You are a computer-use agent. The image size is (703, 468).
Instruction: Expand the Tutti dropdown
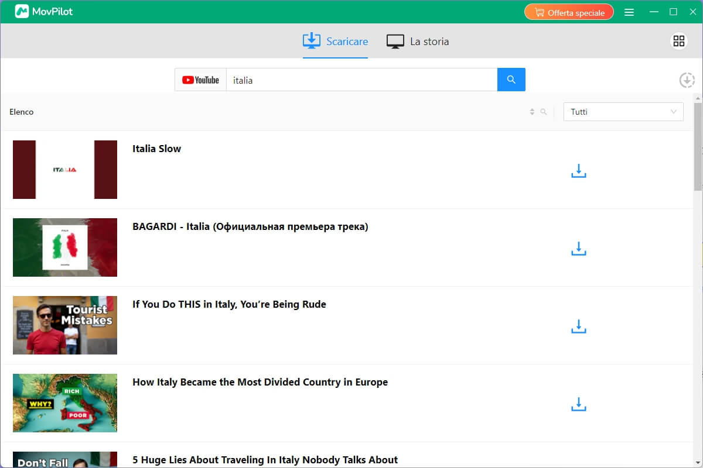pyautogui.click(x=623, y=112)
